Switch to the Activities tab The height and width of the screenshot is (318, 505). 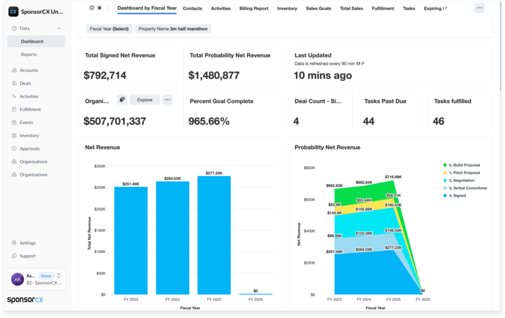coord(220,8)
